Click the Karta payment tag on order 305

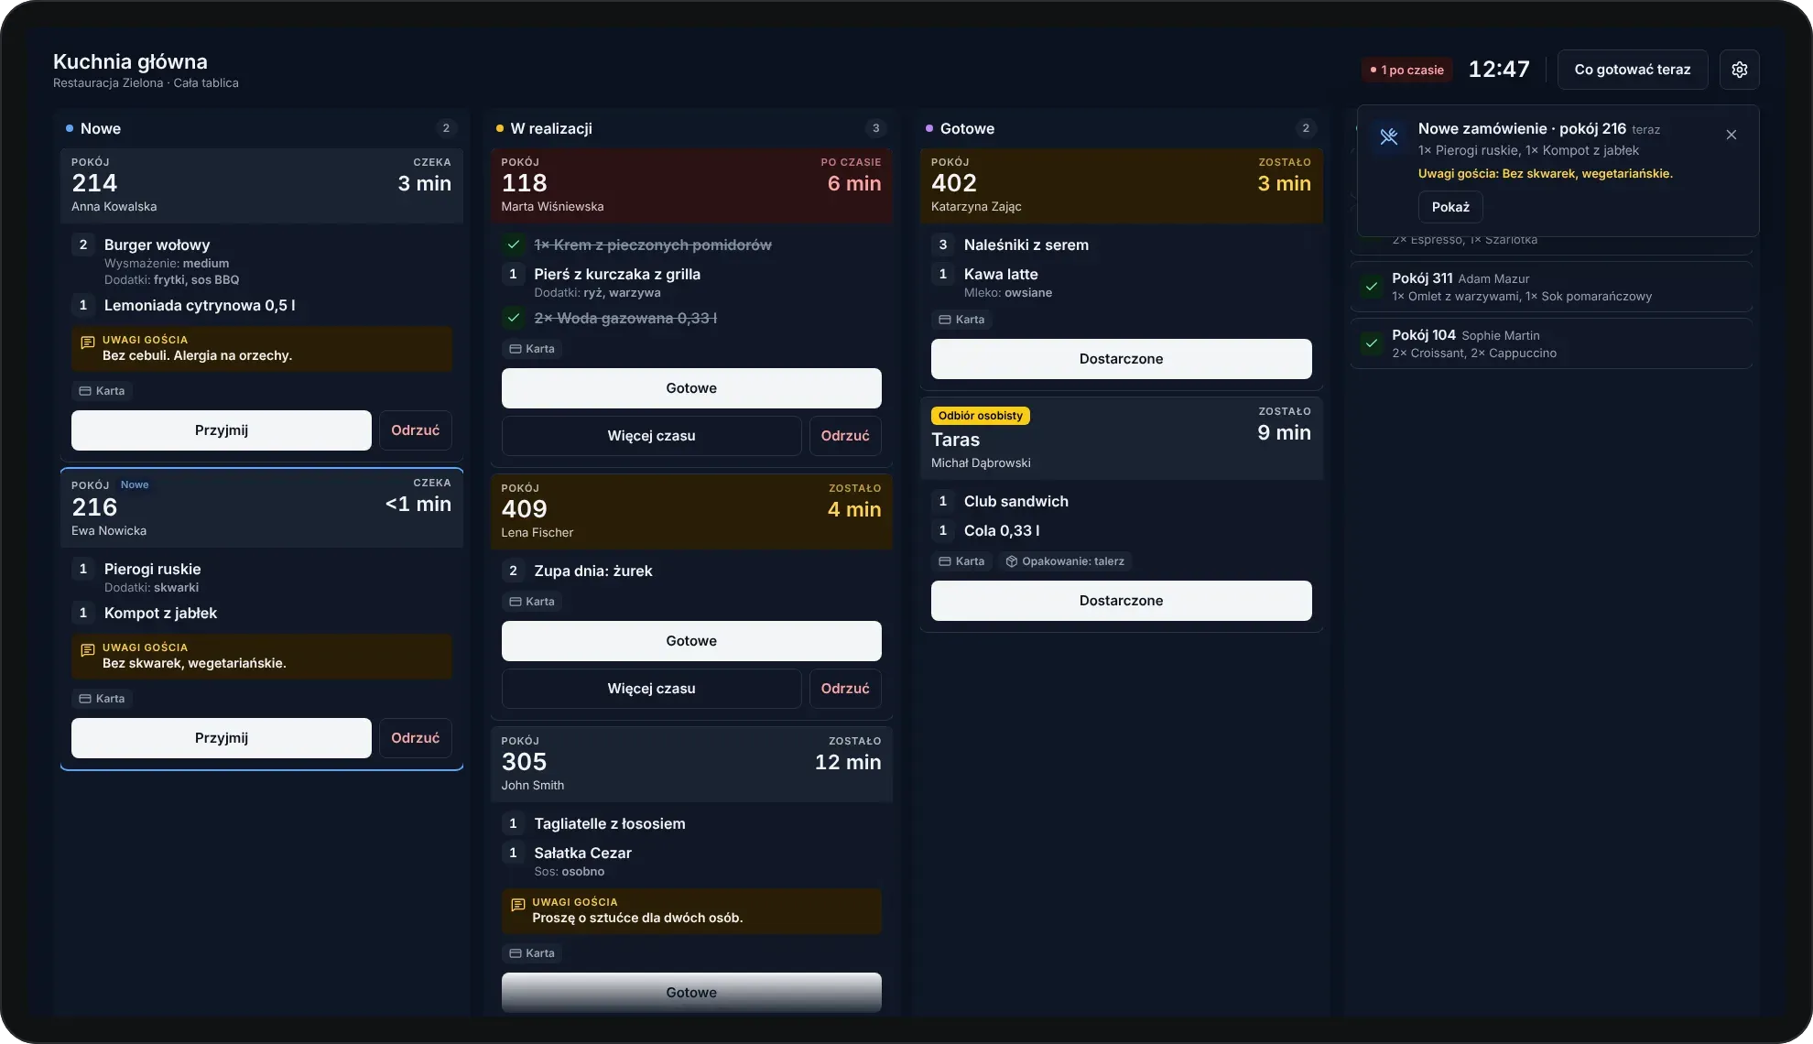point(532,953)
